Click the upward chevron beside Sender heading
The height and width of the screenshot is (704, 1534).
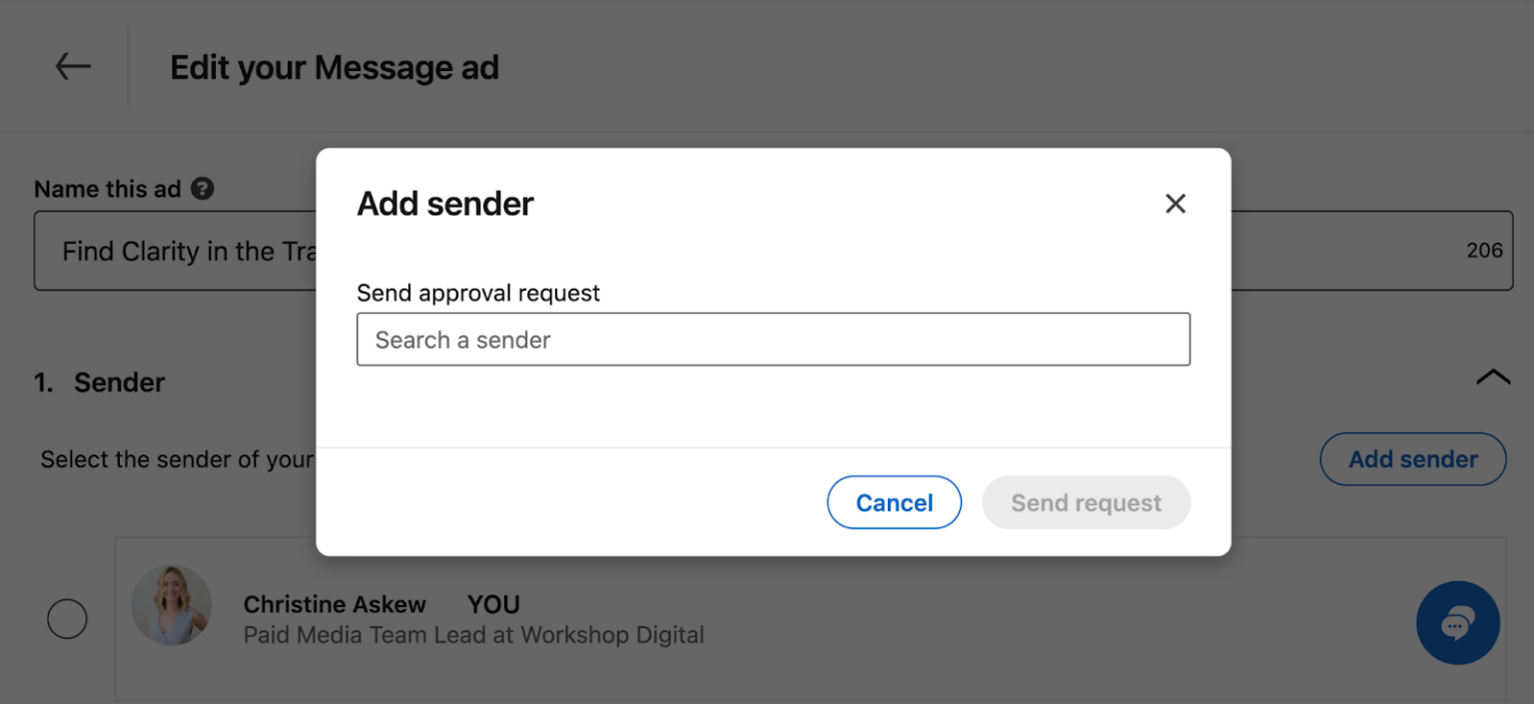(x=1493, y=376)
